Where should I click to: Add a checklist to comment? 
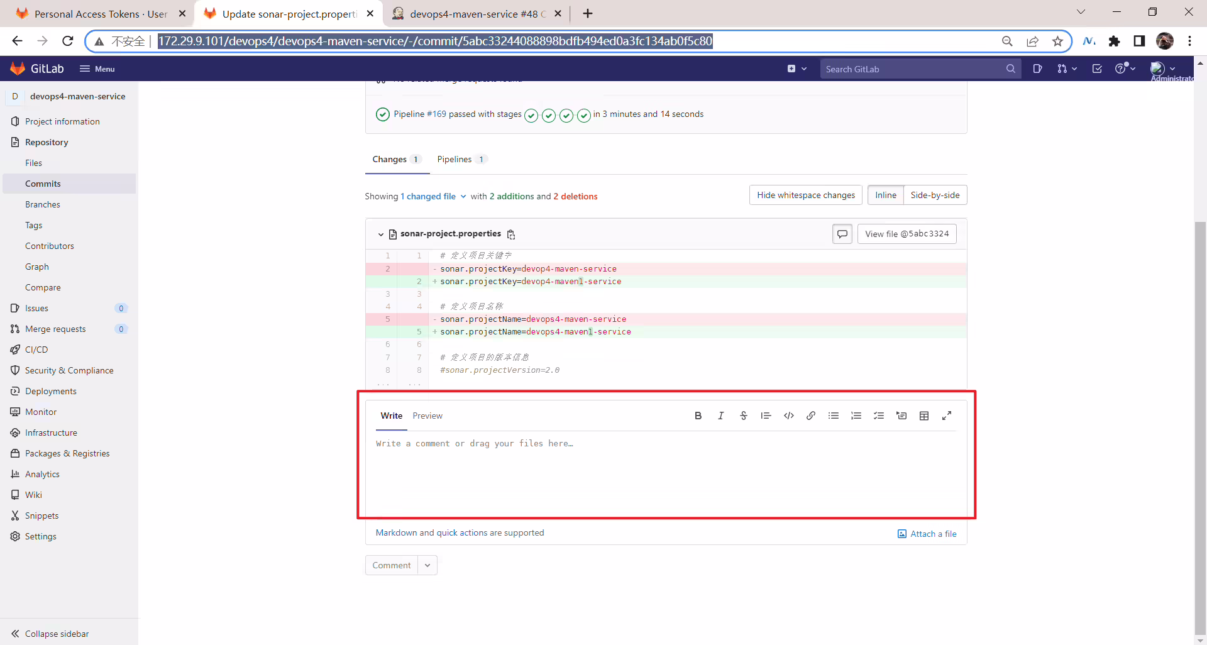(x=879, y=416)
